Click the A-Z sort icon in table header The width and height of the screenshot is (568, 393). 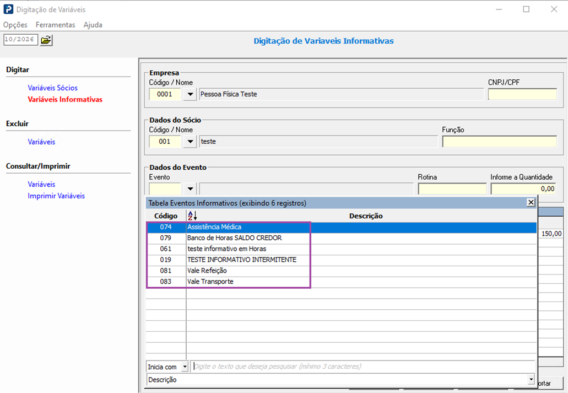(192, 216)
